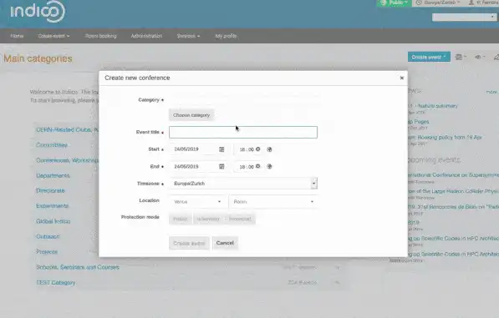Open the Start date calendar picker

pos(221,149)
